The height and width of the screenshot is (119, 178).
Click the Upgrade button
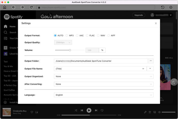point(139,15)
